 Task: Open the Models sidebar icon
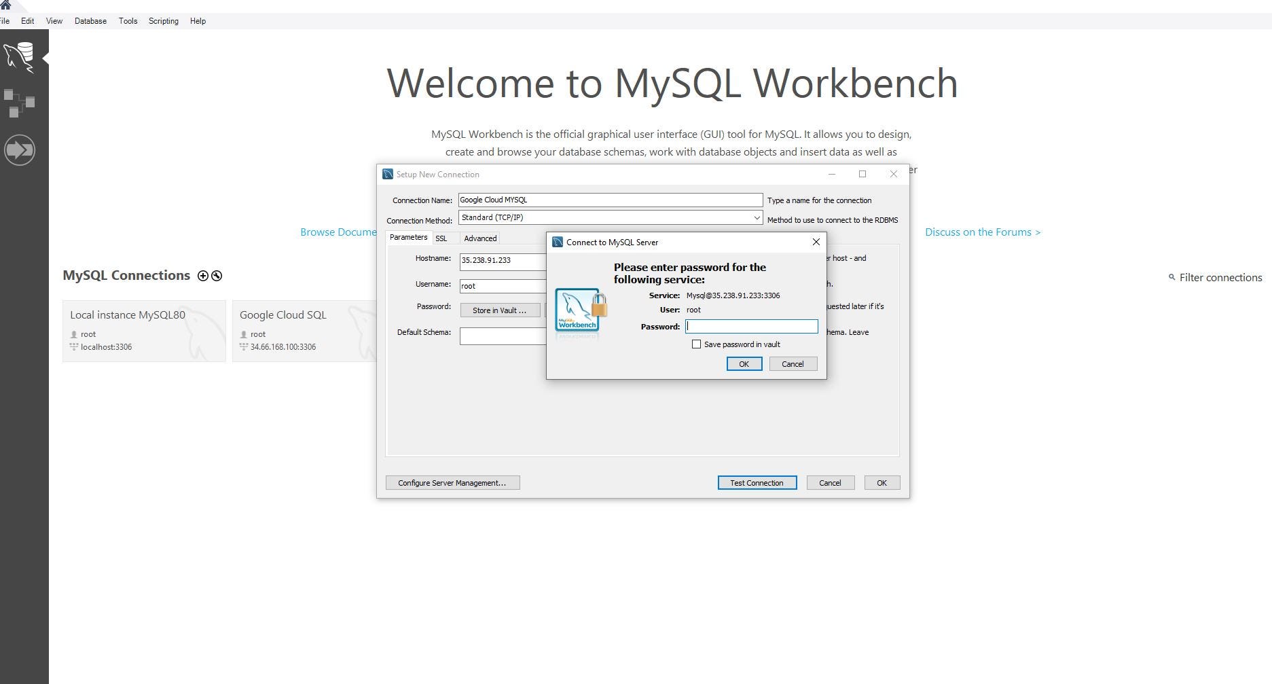[19, 103]
